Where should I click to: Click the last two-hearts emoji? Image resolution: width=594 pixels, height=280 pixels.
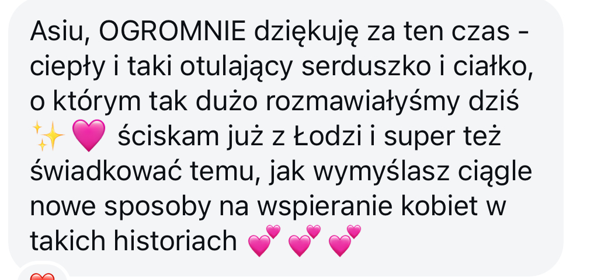[x=345, y=241]
